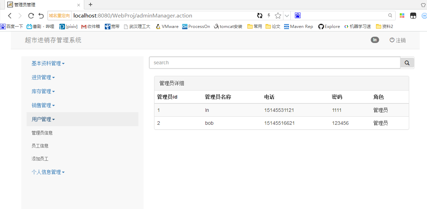
Task: Select the 管理员管理 browser tab
Action: [44, 5]
